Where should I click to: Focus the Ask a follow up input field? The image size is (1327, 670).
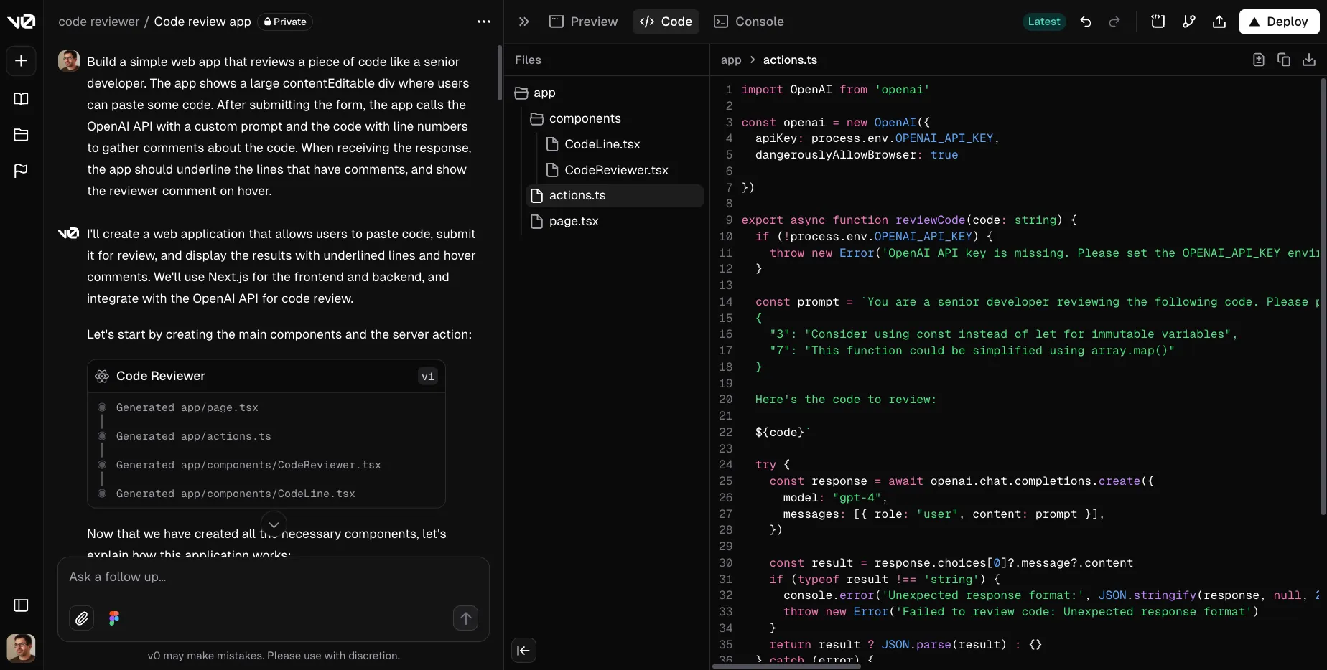click(x=273, y=577)
